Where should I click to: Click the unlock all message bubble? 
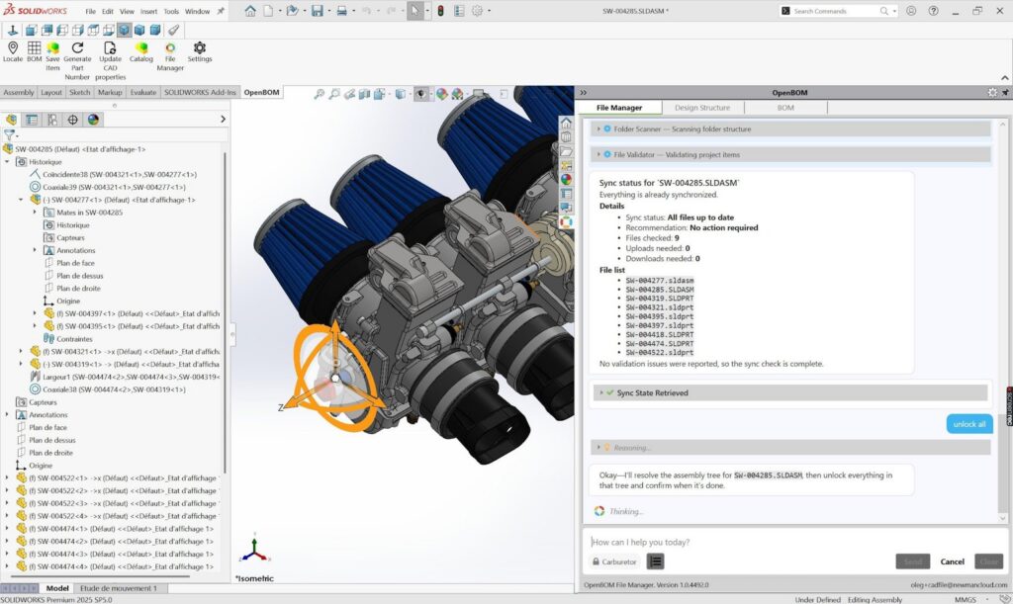click(969, 424)
